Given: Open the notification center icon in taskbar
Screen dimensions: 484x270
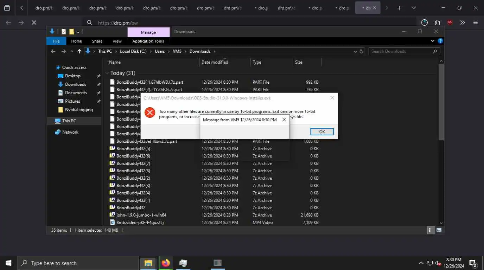Looking at the screenshot, I should click(x=473, y=263).
